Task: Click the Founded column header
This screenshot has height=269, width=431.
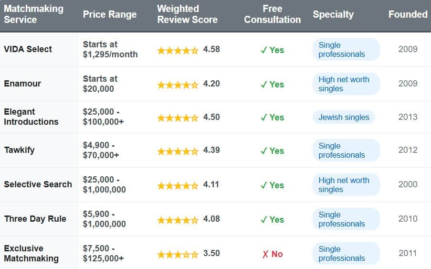Action: point(408,14)
